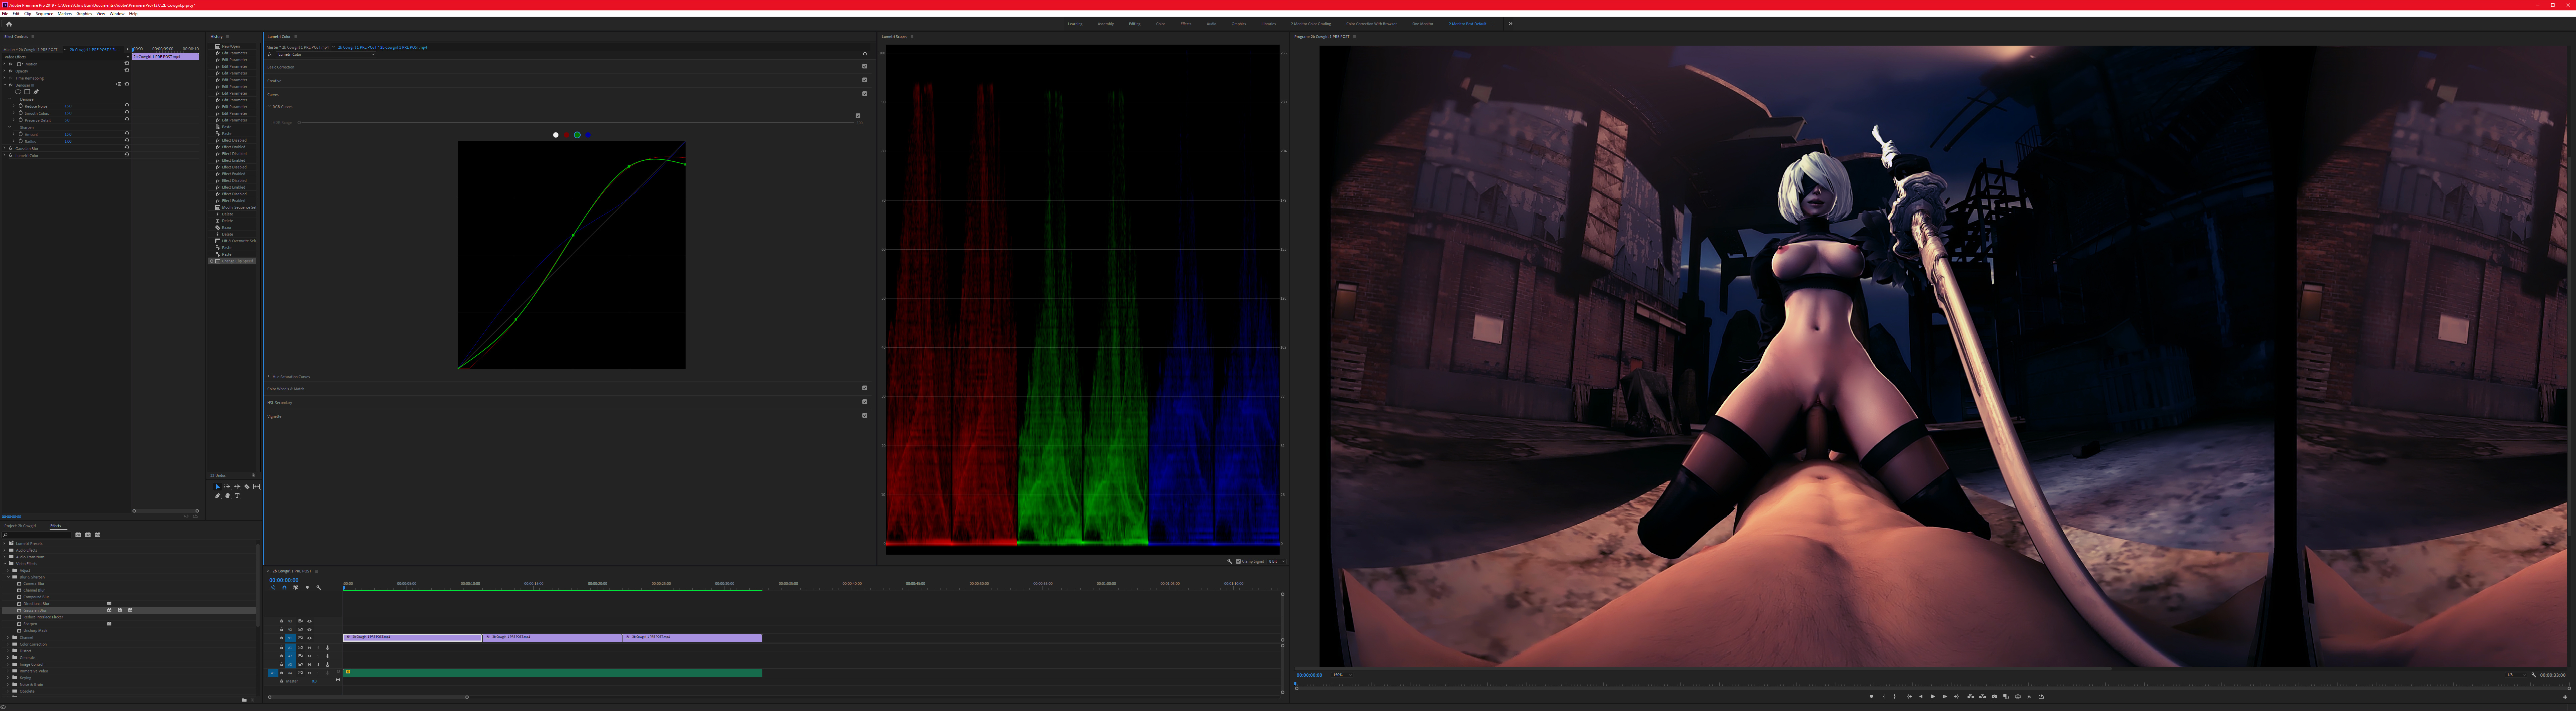Image resolution: width=2576 pixels, height=711 pixels.
Task: Click the Accelerated Effects filter icon
Action: (x=78, y=535)
